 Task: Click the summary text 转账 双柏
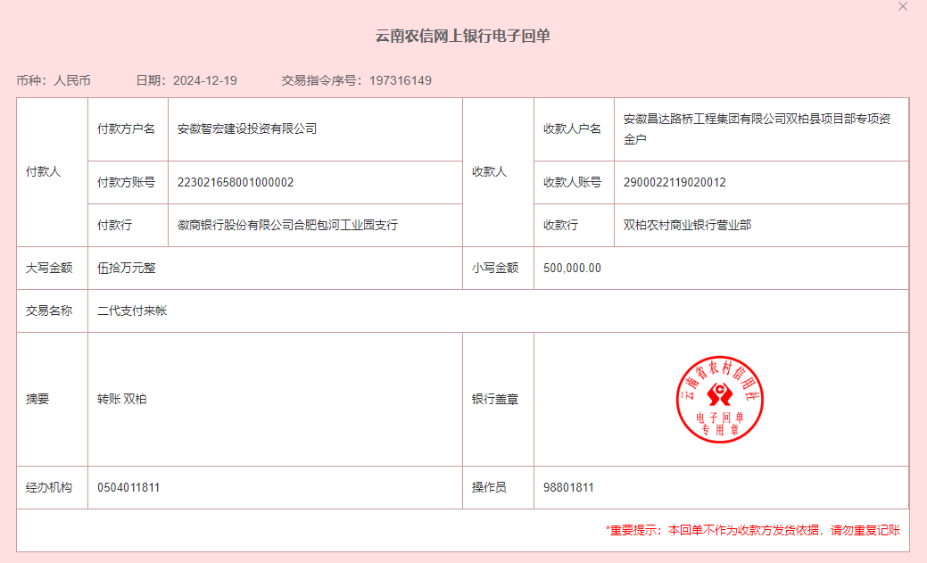tap(122, 400)
